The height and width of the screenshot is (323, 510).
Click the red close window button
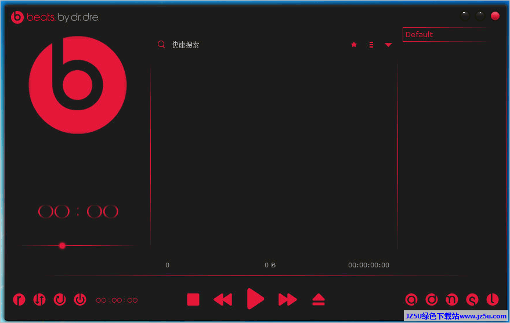click(x=495, y=16)
